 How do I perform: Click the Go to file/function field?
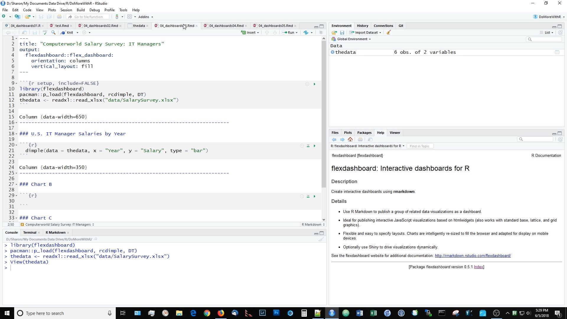pyautogui.click(x=88, y=17)
